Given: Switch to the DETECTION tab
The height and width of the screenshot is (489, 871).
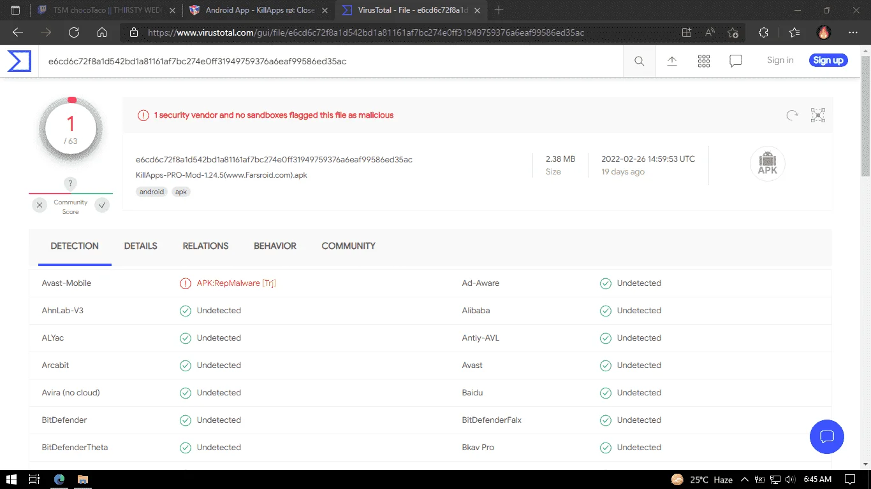Looking at the screenshot, I should click(x=75, y=246).
